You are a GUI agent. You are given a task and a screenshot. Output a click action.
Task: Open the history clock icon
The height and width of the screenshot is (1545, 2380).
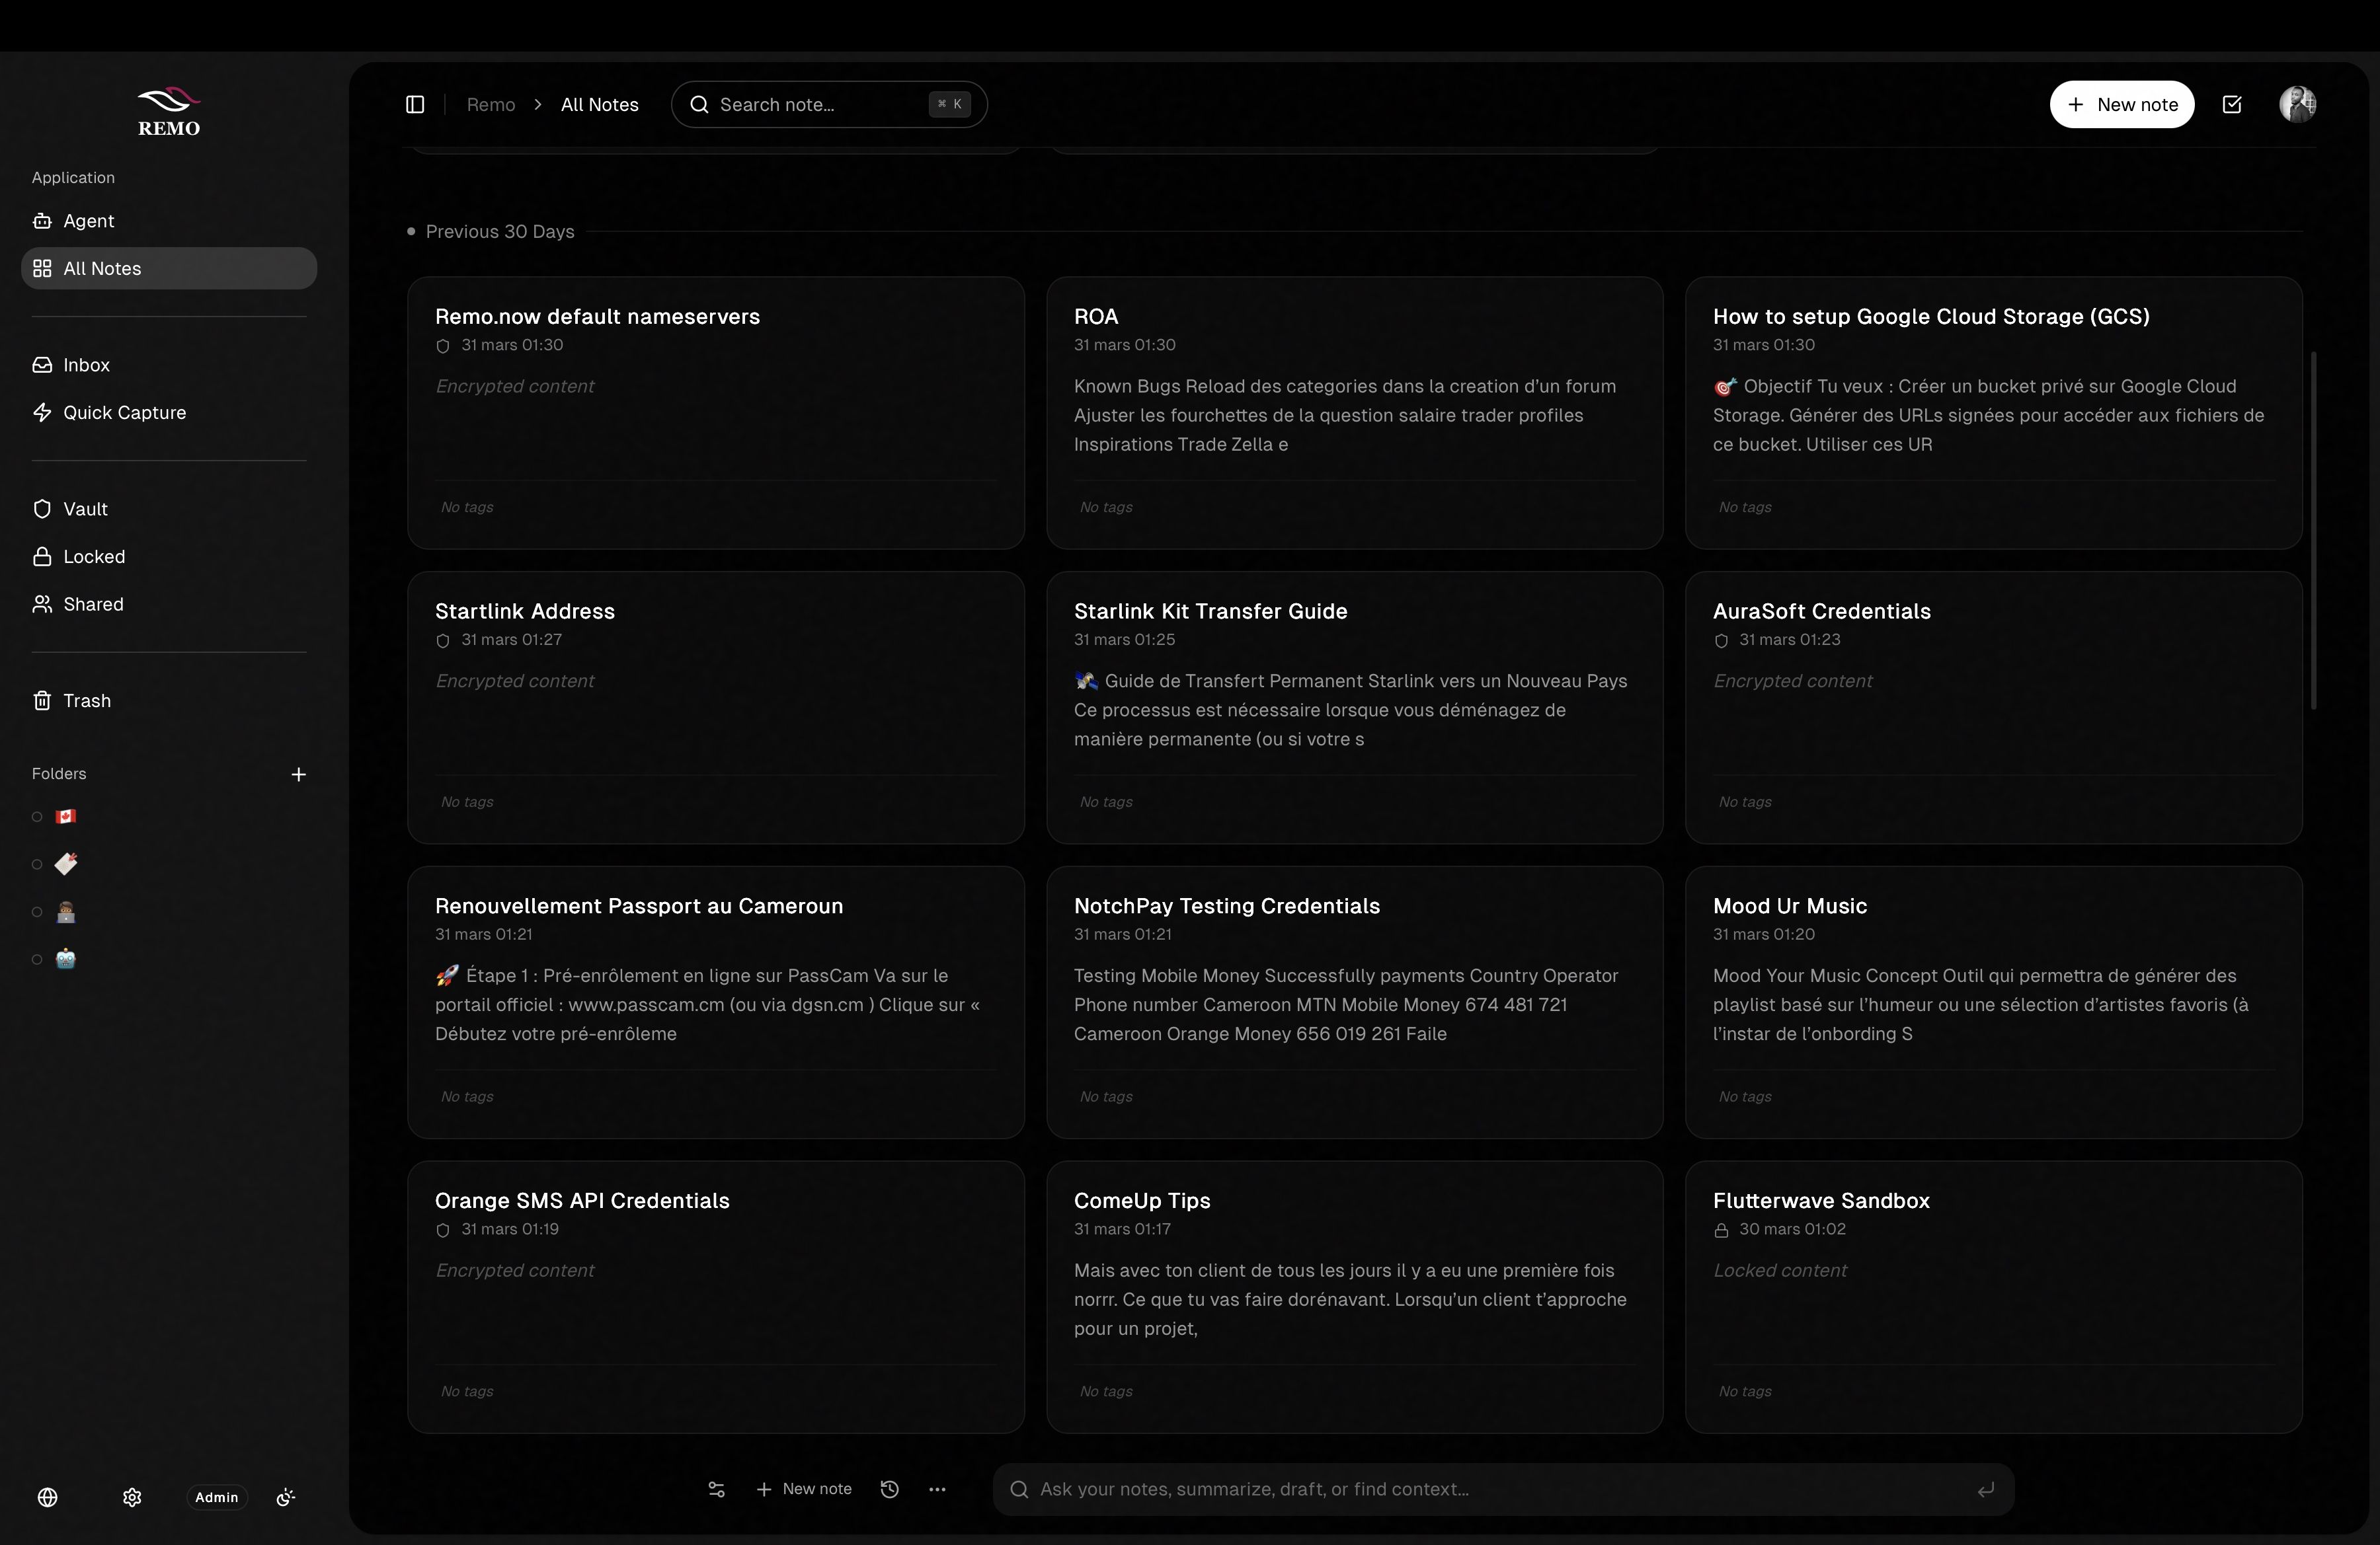[x=889, y=1489]
